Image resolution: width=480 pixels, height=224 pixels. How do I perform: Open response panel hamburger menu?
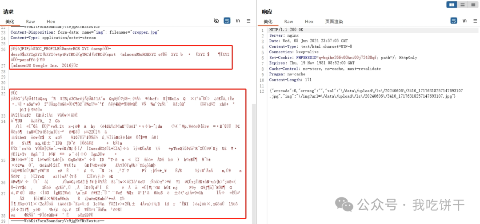pos(476,21)
